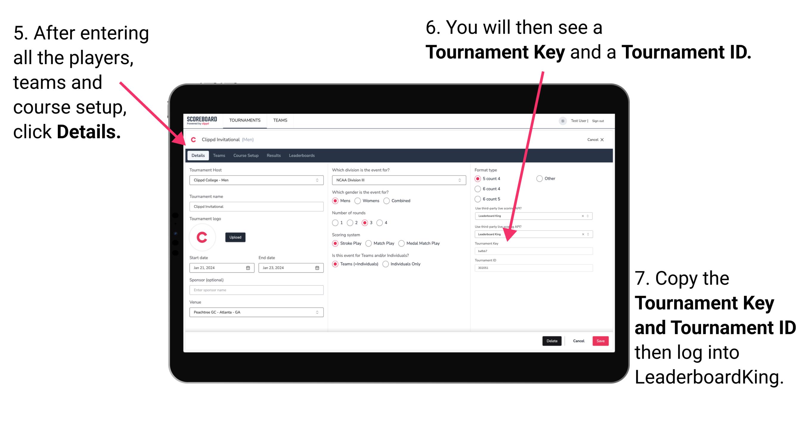Click the TEAMS navigation icon

click(279, 120)
